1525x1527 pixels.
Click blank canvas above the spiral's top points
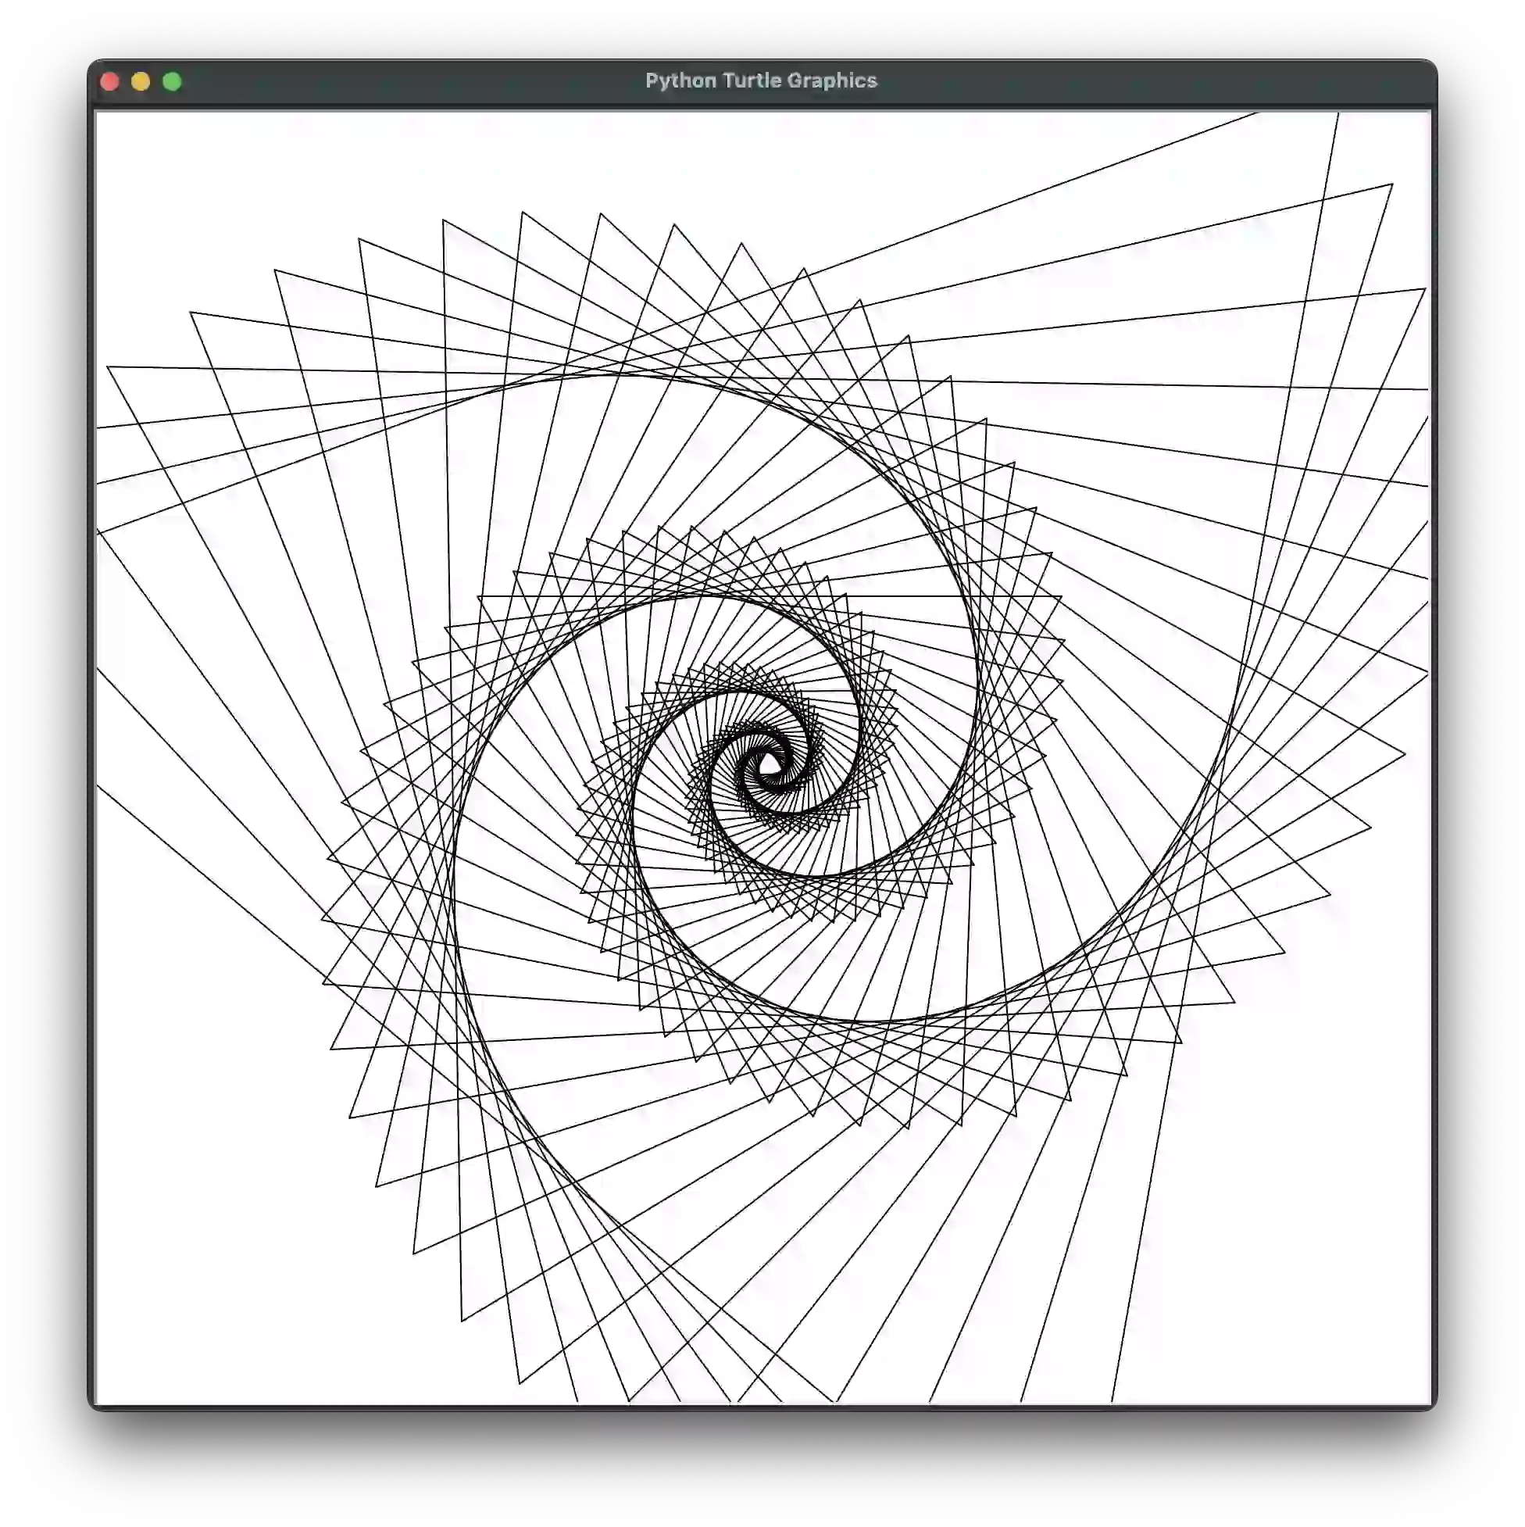632,158
